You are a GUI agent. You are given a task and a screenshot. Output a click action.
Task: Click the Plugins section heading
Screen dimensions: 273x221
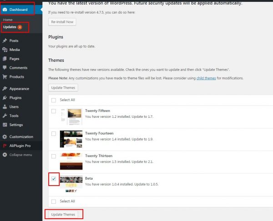(56, 37)
